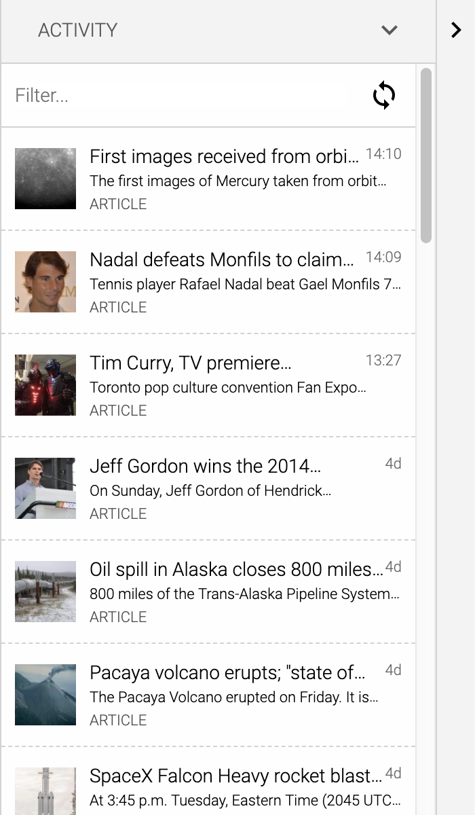This screenshot has height=815, width=475.
Task: Click the activity list vertical scrollbar
Action: (426, 155)
